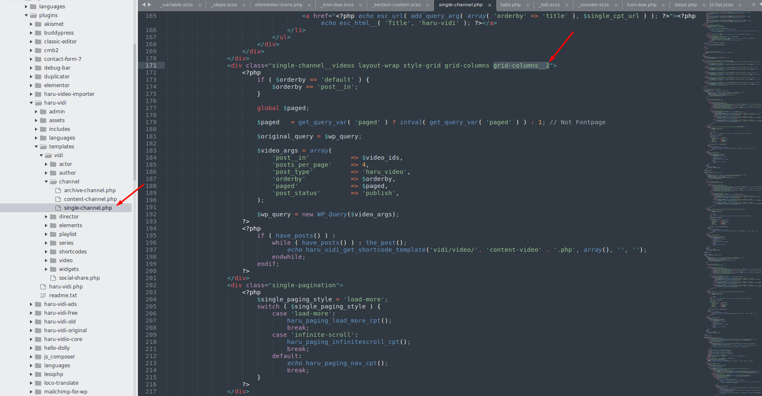Click the contact-form-7 folder icon
Screen dimensions: 762x396
(x=38, y=59)
